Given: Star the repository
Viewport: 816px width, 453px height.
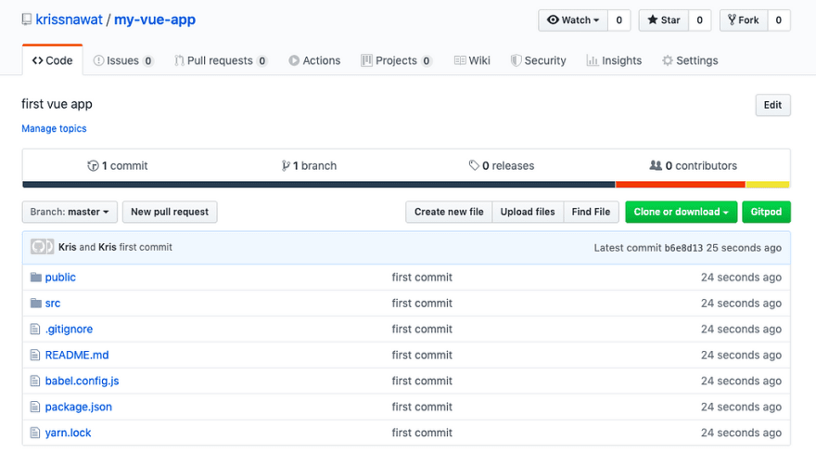Looking at the screenshot, I should click(664, 20).
